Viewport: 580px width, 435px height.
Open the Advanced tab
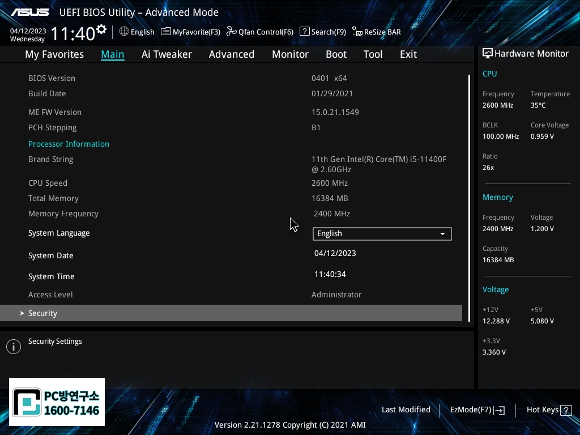(232, 54)
